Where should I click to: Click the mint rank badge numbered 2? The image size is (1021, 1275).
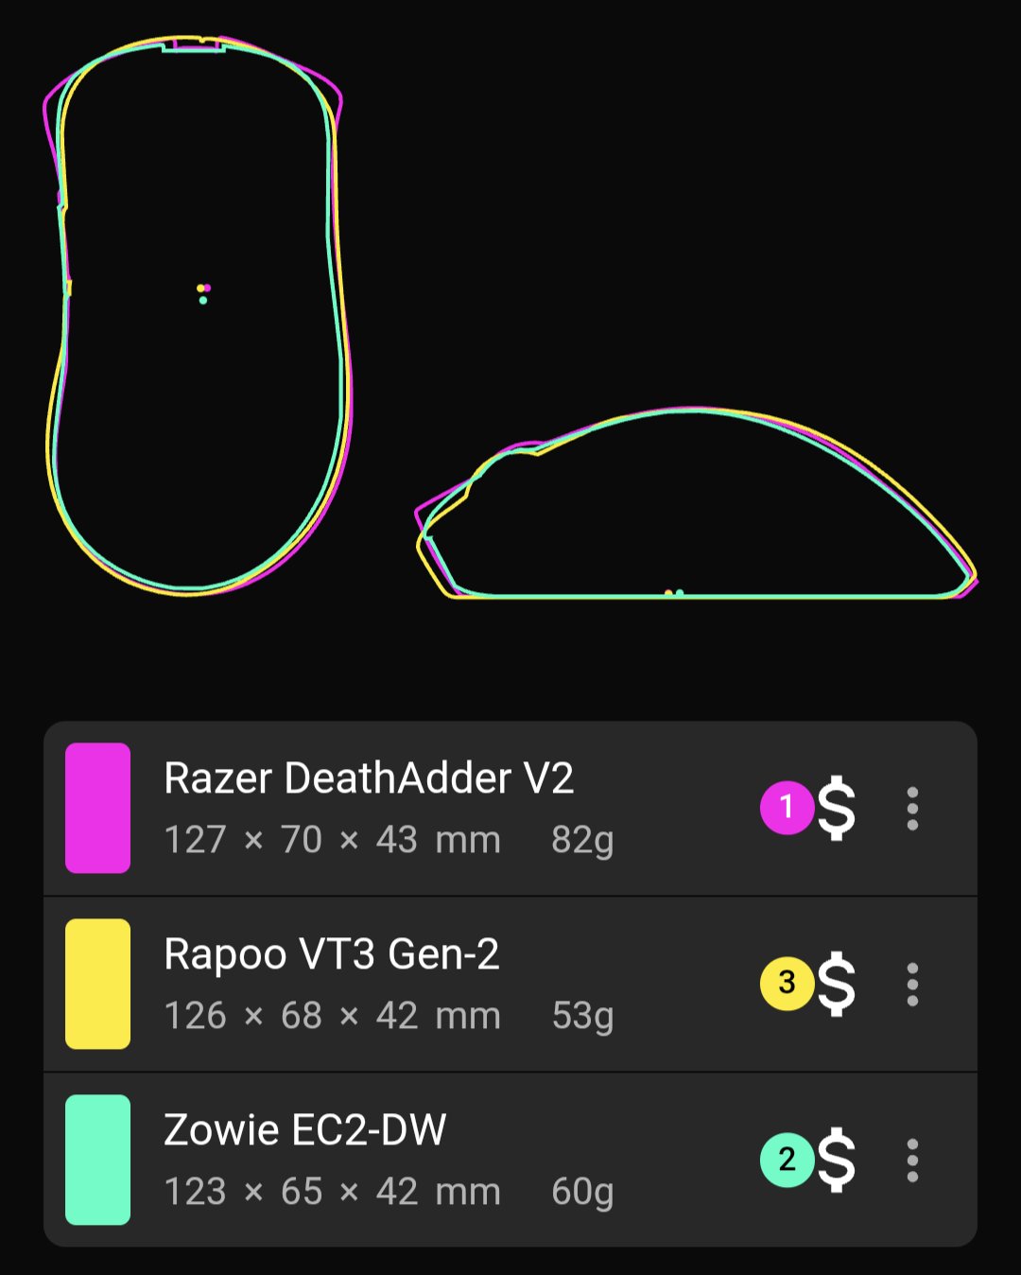(x=787, y=1160)
